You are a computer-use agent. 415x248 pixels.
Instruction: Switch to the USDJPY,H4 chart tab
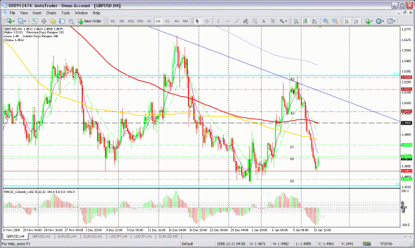[x=118, y=237]
